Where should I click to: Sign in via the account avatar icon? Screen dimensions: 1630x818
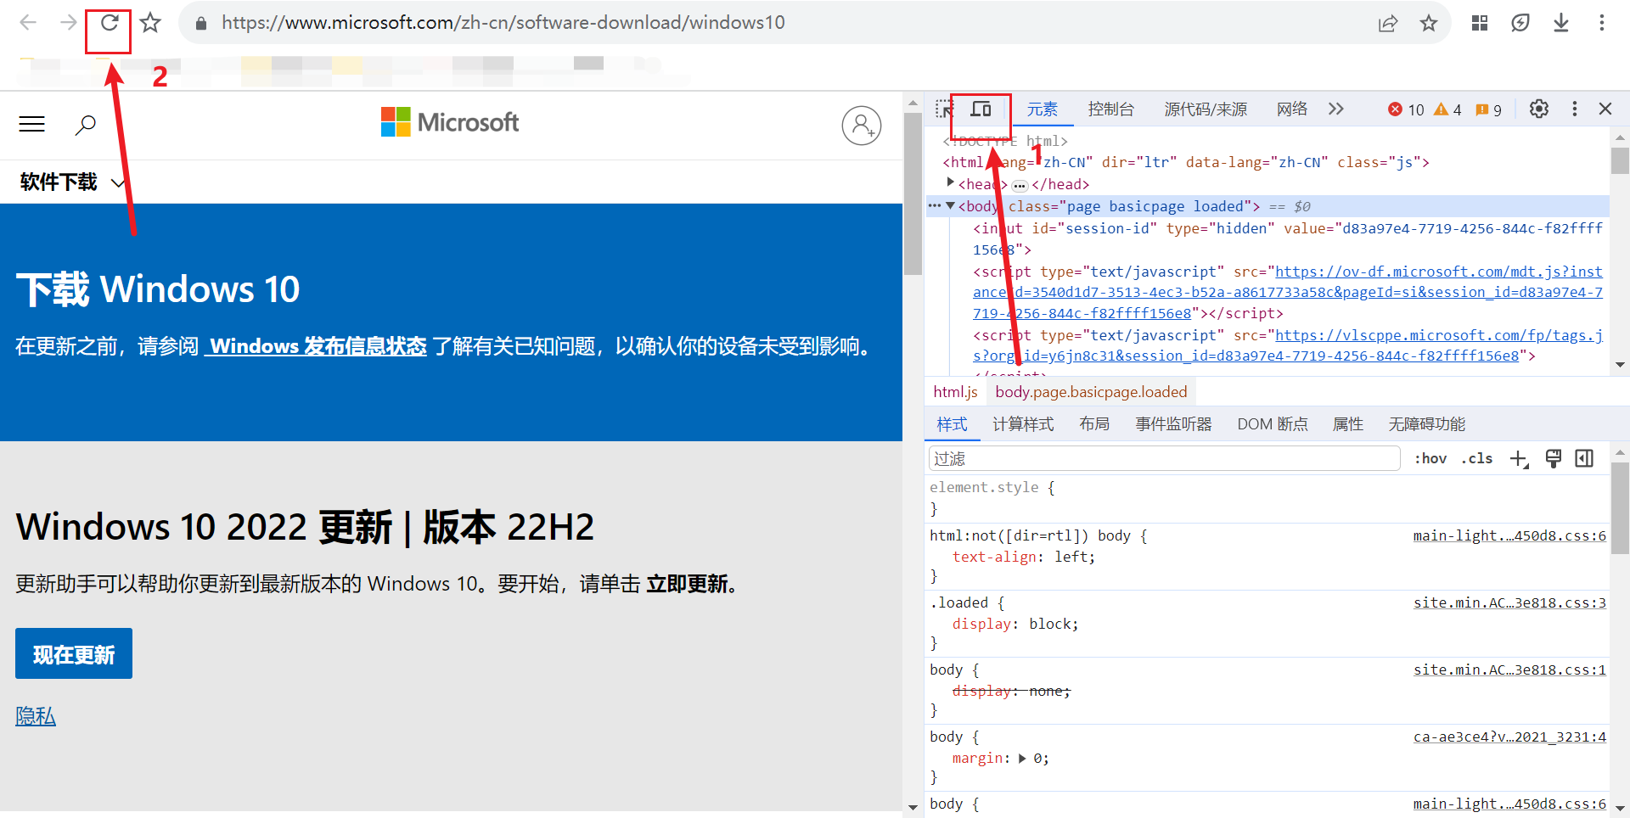click(x=862, y=126)
